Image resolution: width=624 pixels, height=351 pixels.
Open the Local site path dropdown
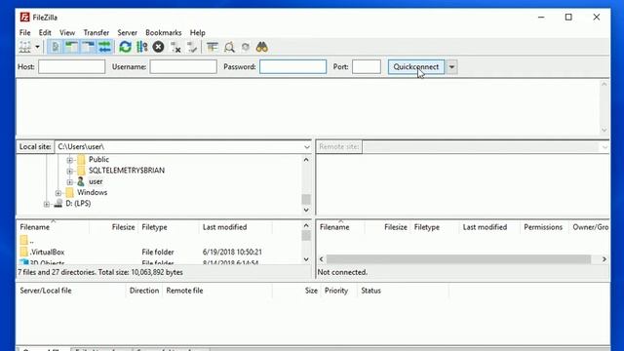pos(306,147)
